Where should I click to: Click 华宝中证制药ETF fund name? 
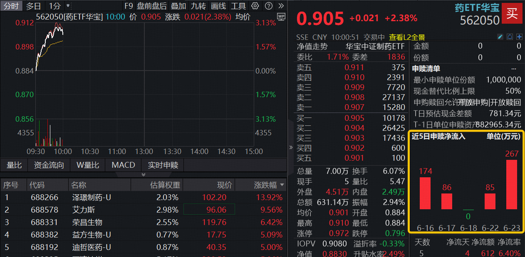pos(375,47)
